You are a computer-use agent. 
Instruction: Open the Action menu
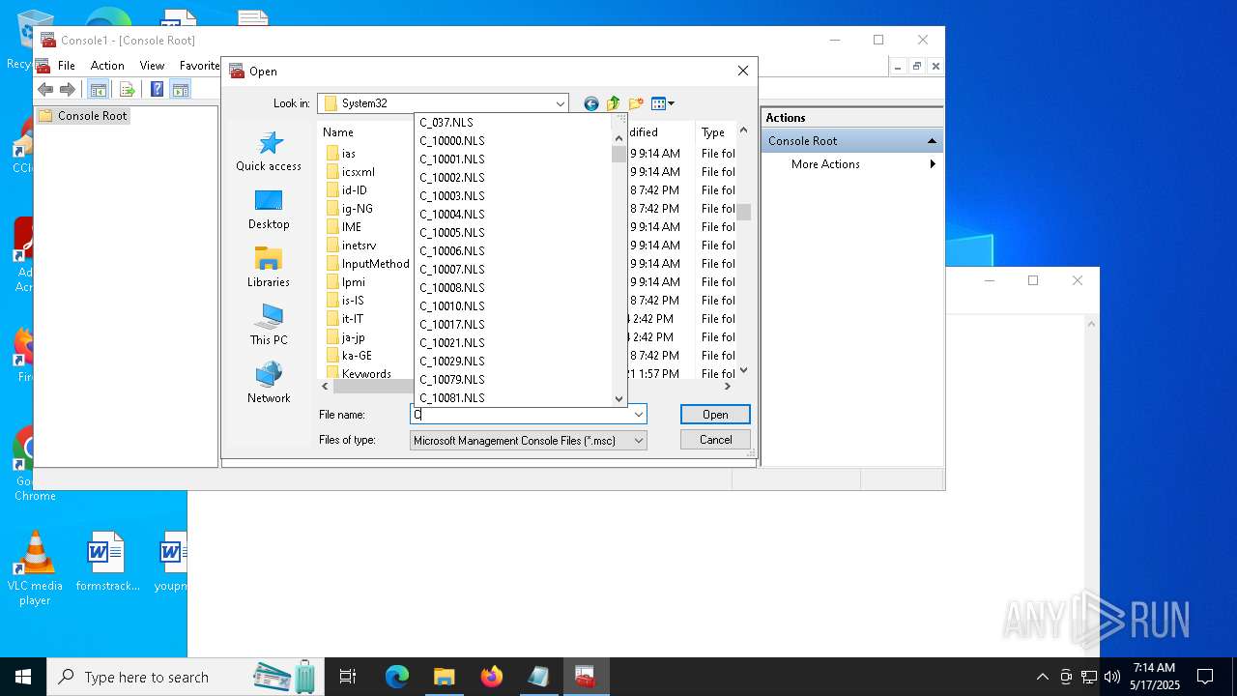coord(107,66)
